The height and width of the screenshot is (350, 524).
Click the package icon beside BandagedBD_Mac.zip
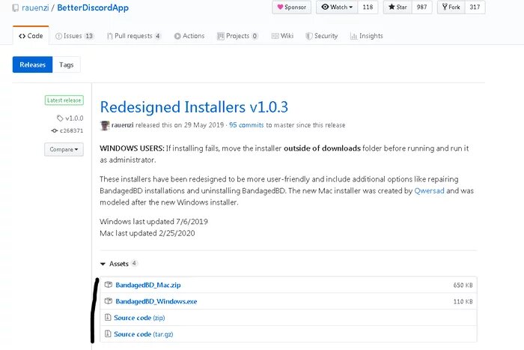tap(109, 285)
